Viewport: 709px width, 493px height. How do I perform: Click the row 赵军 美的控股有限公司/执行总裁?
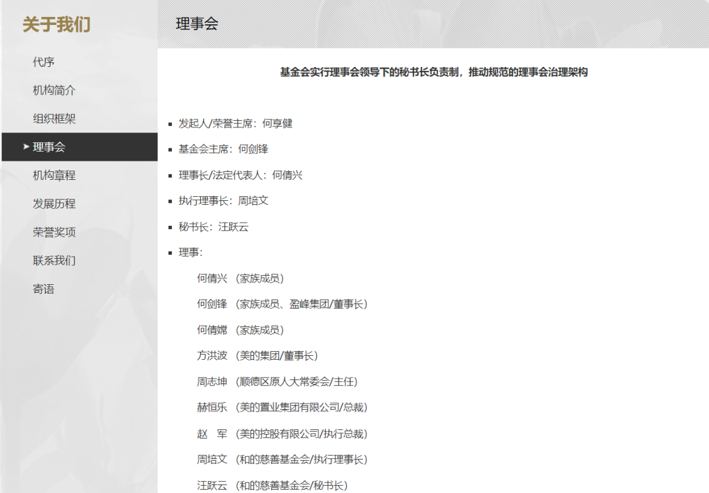pos(282,434)
